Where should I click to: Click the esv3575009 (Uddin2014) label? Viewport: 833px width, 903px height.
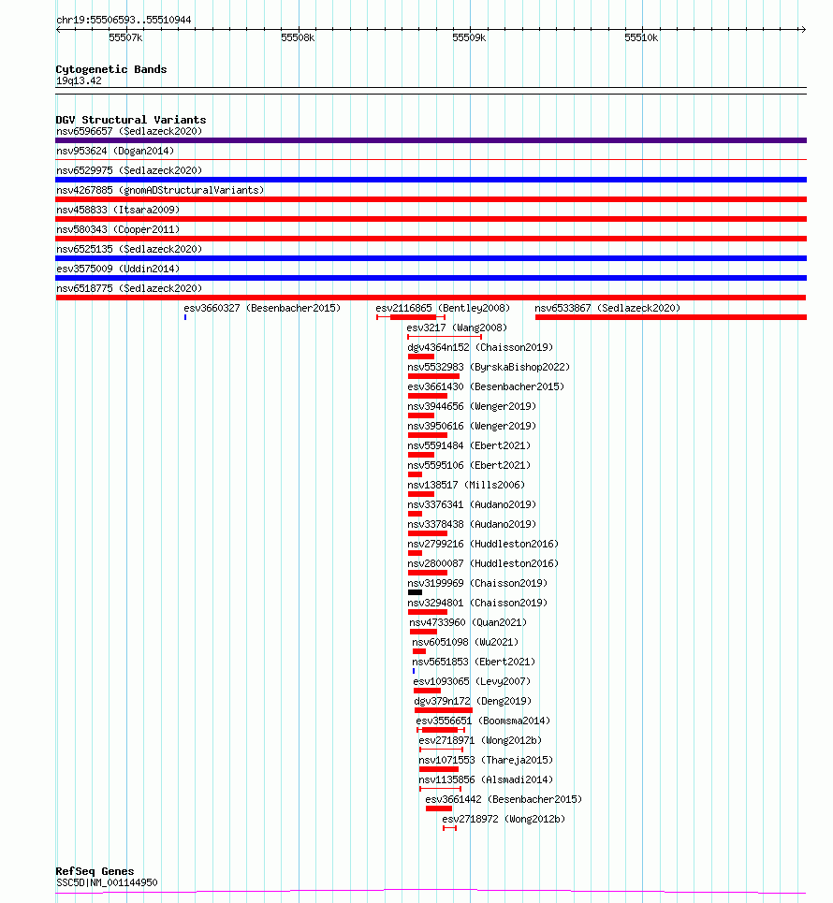(118, 269)
